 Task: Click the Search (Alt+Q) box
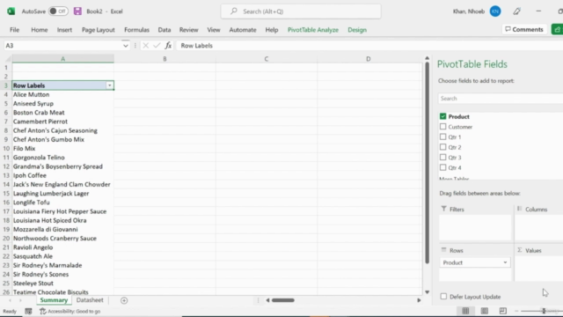click(x=301, y=11)
